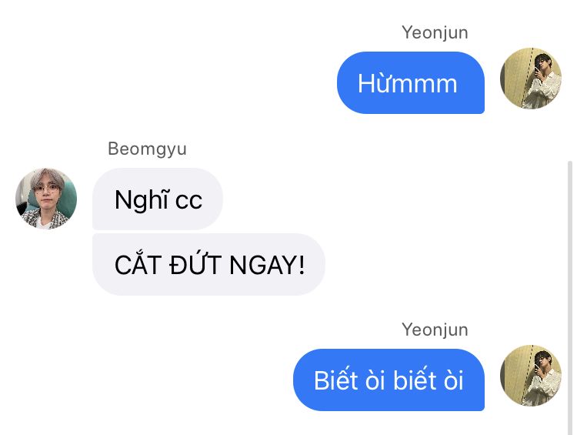
Task: Click the CẮT ĐỨT NGAY! message bubble
Action: point(208,264)
